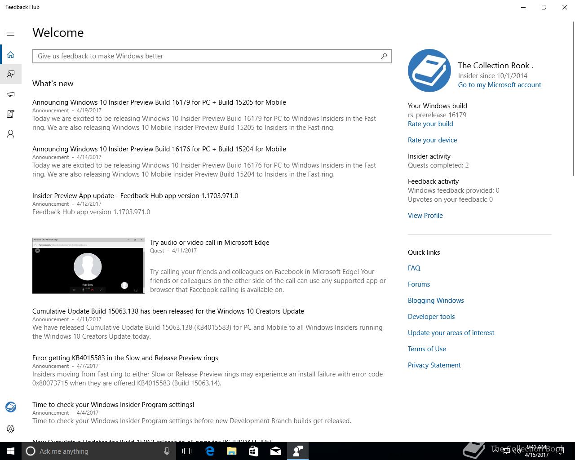Open View Profile link
575x460 pixels.
coord(425,216)
